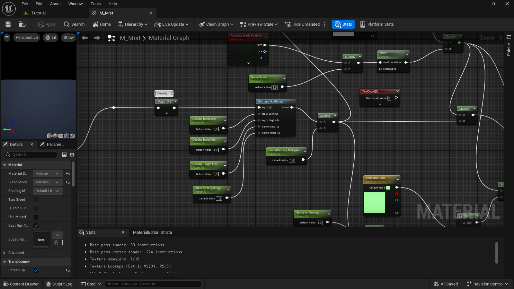Switch to the Tutorial tab

tap(39, 13)
